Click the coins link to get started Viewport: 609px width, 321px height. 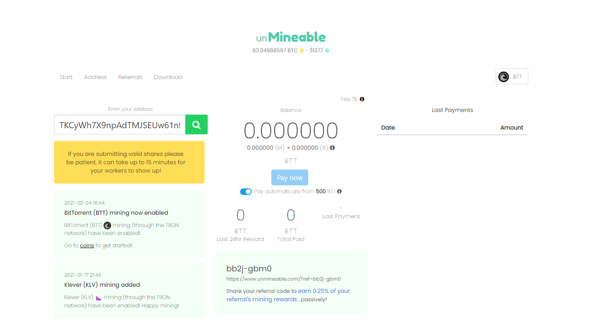click(x=86, y=245)
